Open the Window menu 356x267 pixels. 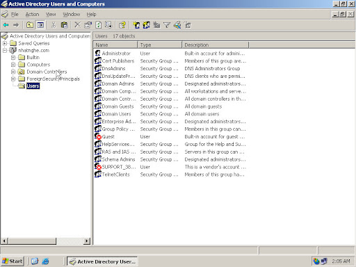(x=72, y=15)
